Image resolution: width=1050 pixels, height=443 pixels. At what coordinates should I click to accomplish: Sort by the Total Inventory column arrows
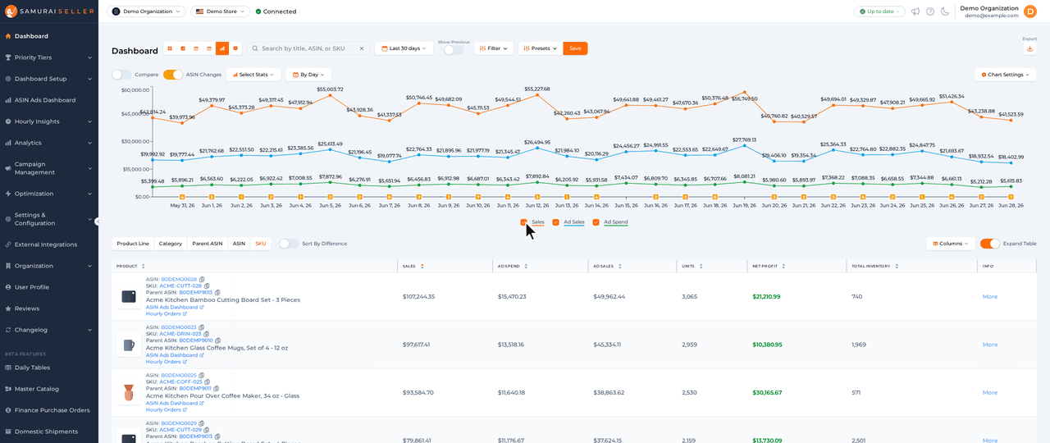coord(896,266)
